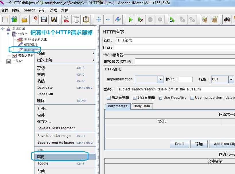Open the 帮助 menu in menu bar
This screenshot has width=235, height=174.
pyautogui.click(x=65, y=10)
